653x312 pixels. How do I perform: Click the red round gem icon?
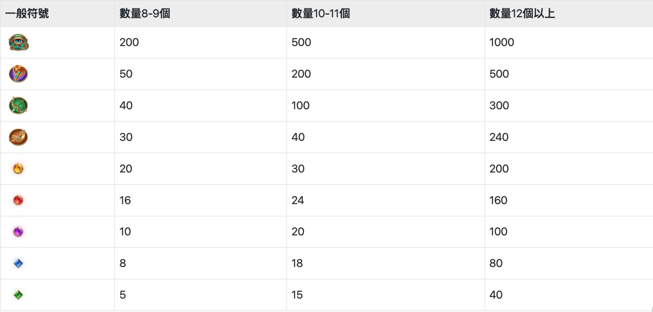pyautogui.click(x=18, y=200)
